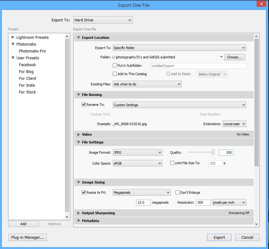
Task: Enable Limit File Size To
Action: tap(172, 163)
